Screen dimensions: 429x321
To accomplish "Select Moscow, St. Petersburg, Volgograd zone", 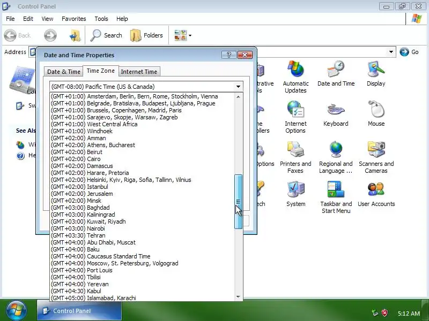I will coord(142,263).
